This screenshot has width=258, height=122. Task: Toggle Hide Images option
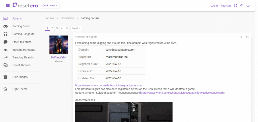(x=20, y=77)
